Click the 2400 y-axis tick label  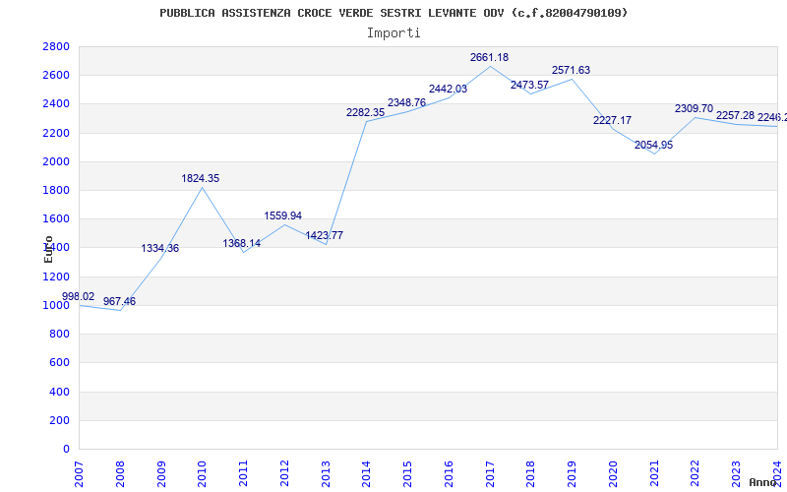click(x=56, y=104)
